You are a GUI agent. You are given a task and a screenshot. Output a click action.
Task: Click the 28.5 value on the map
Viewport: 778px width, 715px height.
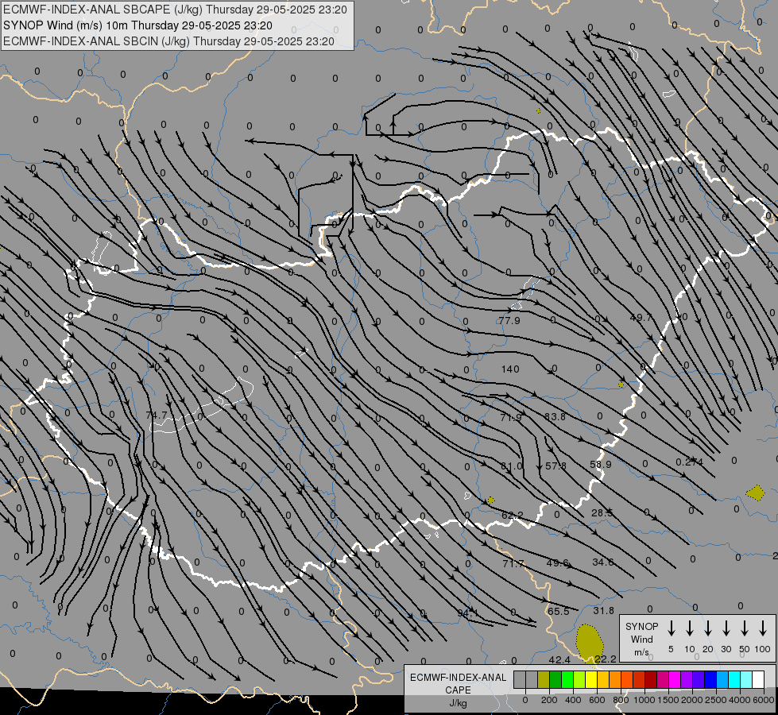pyautogui.click(x=602, y=512)
